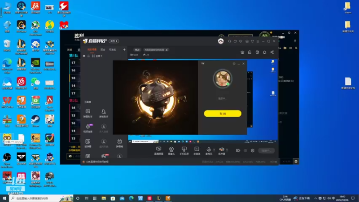
Task: Open 弹幕秀 tool
Action: [x=119, y=143]
